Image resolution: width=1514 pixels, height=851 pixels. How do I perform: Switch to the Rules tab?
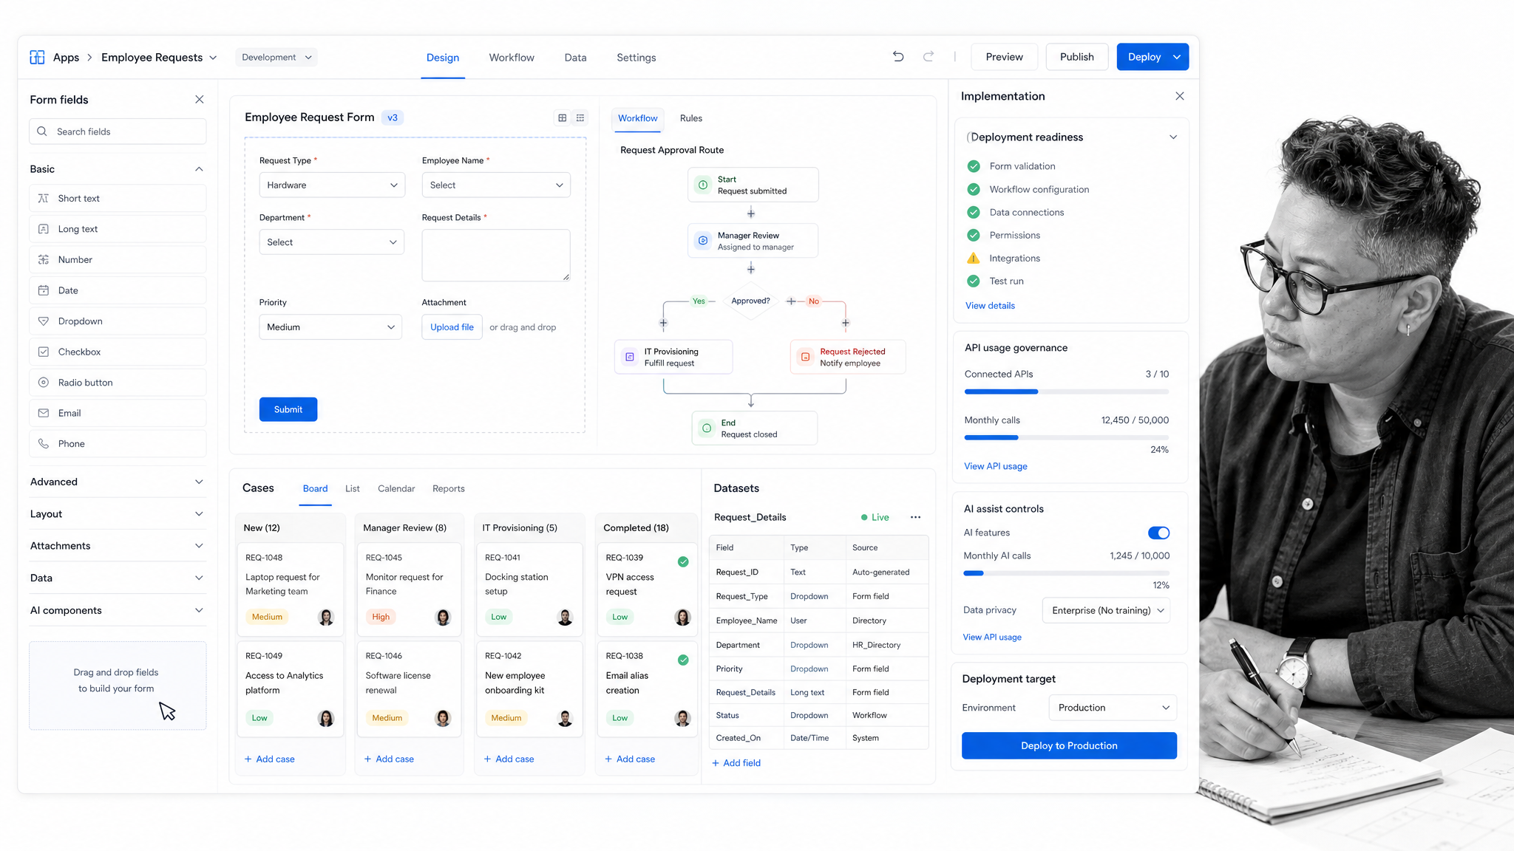pos(691,118)
